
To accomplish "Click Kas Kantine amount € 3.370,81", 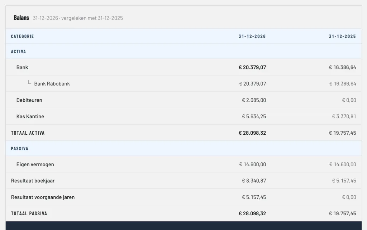I will point(344,116).
